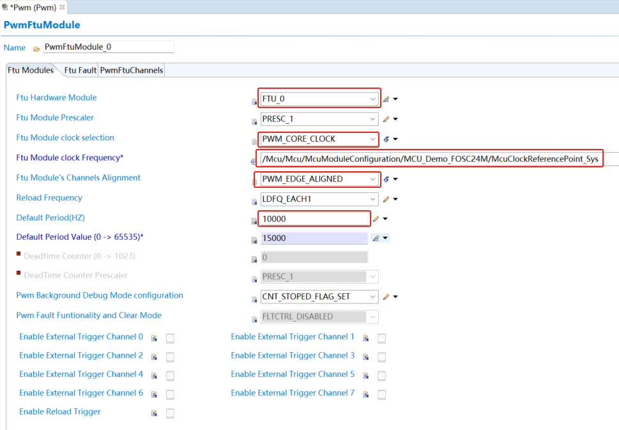This screenshot has height=430, width=619.
Task: Open the Ftu Hardware Module FTU_0 dropdown
Action: point(372,99)
